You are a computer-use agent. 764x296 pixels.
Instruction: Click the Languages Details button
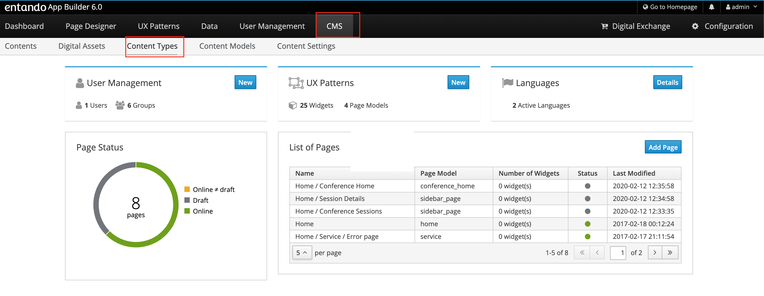pos(667,82)
